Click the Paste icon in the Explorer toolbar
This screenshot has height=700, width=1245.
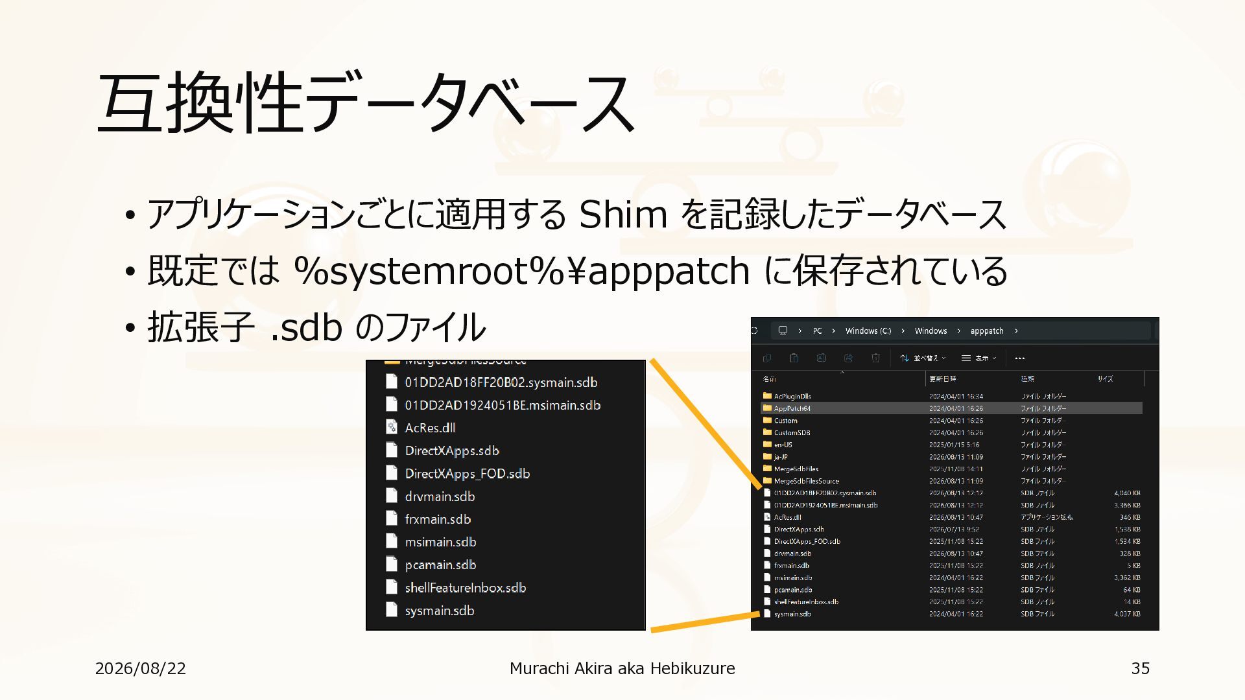point(794,358)
